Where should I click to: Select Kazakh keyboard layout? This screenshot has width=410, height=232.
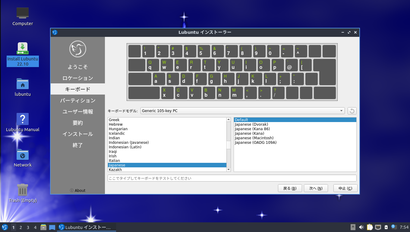pos(167,170)
